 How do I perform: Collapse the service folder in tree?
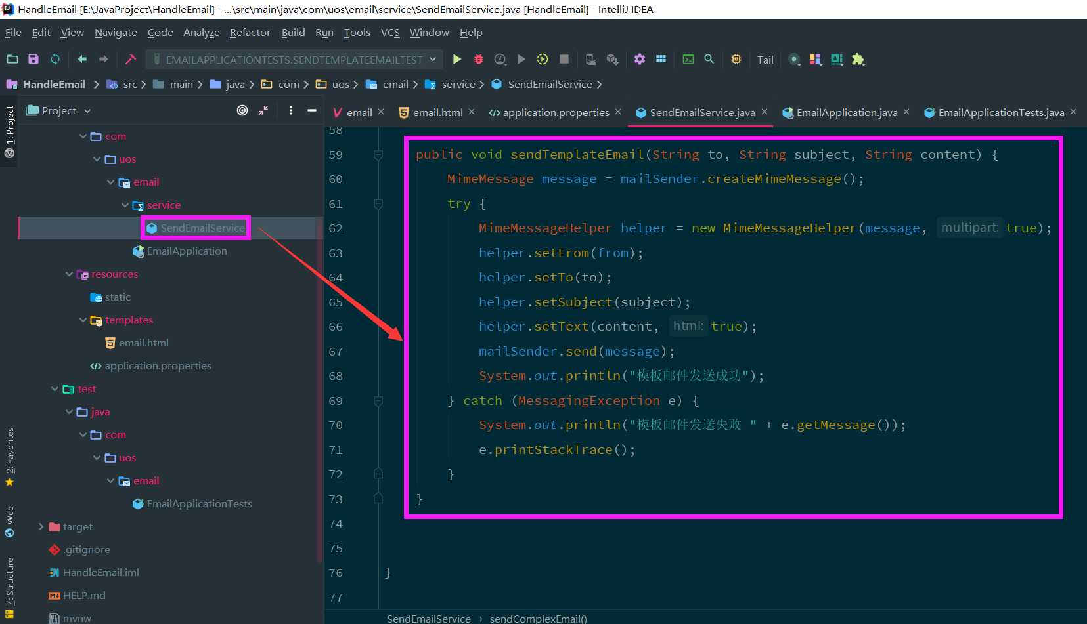point(125,205)
